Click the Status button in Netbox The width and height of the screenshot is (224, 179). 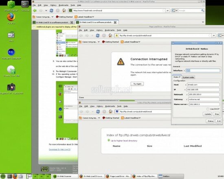[210, 121]
